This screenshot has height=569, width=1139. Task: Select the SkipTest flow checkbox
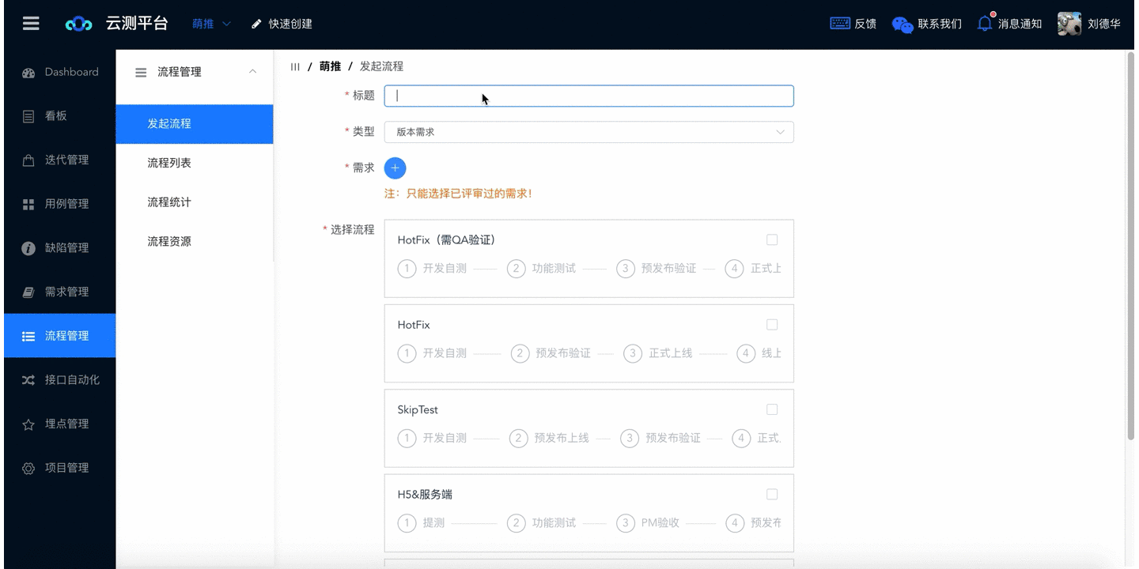click(x=772, y=409)
